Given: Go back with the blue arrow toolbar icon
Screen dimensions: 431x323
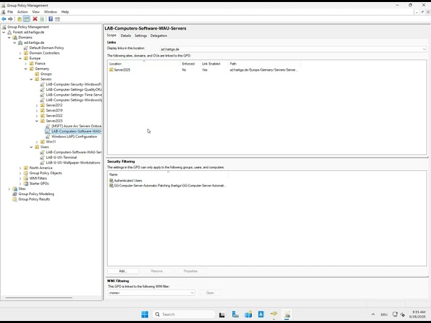Looking at the screenshot, I should (4, 19).
